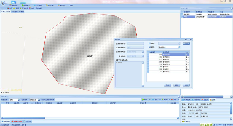233x126 pixels.
Task: Toggle the 车组 checkbox in dialog
Action: pos(150,44)
